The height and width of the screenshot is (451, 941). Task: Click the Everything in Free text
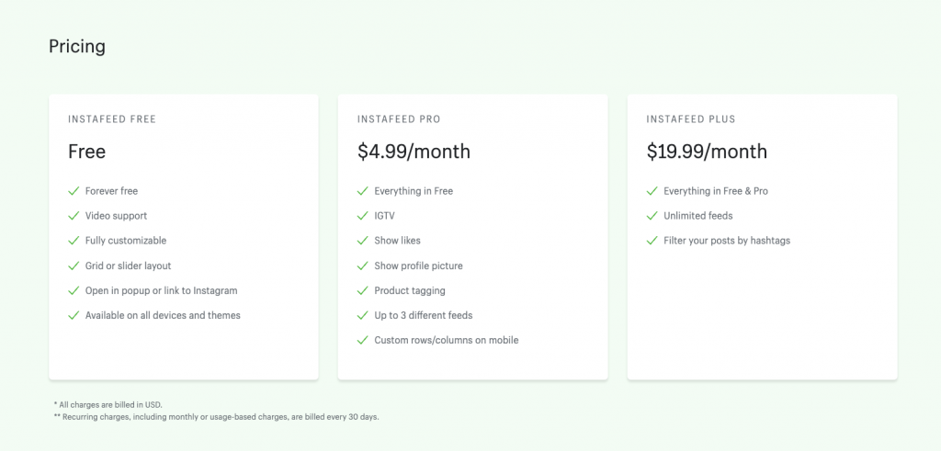tap(414, 191)
